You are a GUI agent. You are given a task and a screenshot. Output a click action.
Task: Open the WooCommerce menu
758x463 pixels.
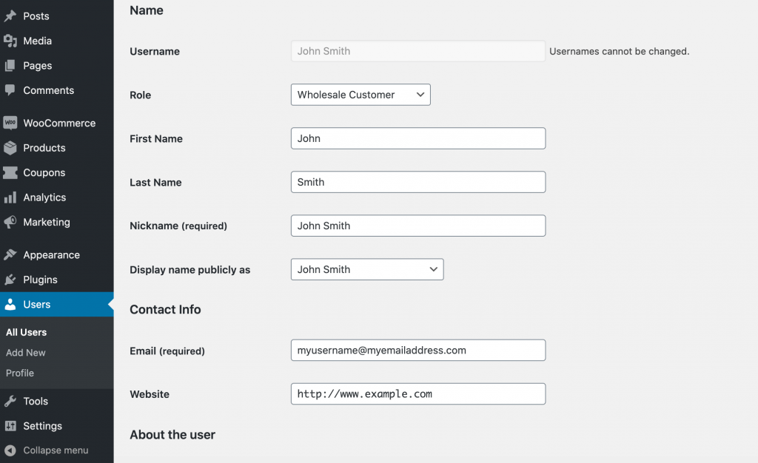pyautogui.click(x=59, y=123)
